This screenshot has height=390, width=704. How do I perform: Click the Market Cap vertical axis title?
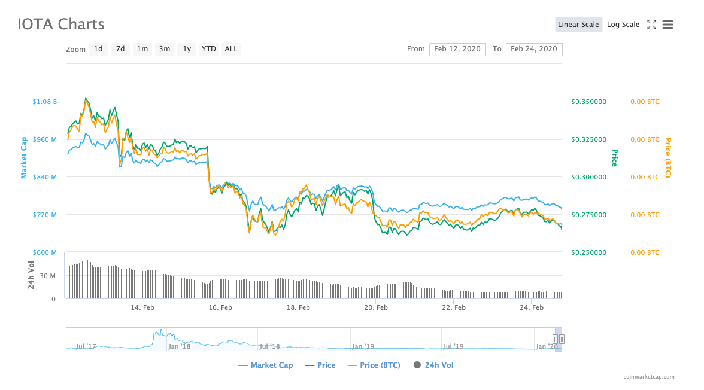click(x=24, y=158)
